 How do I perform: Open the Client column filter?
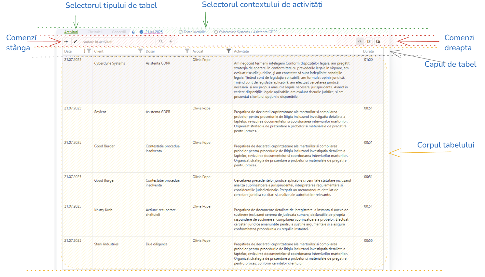point(140,51)
